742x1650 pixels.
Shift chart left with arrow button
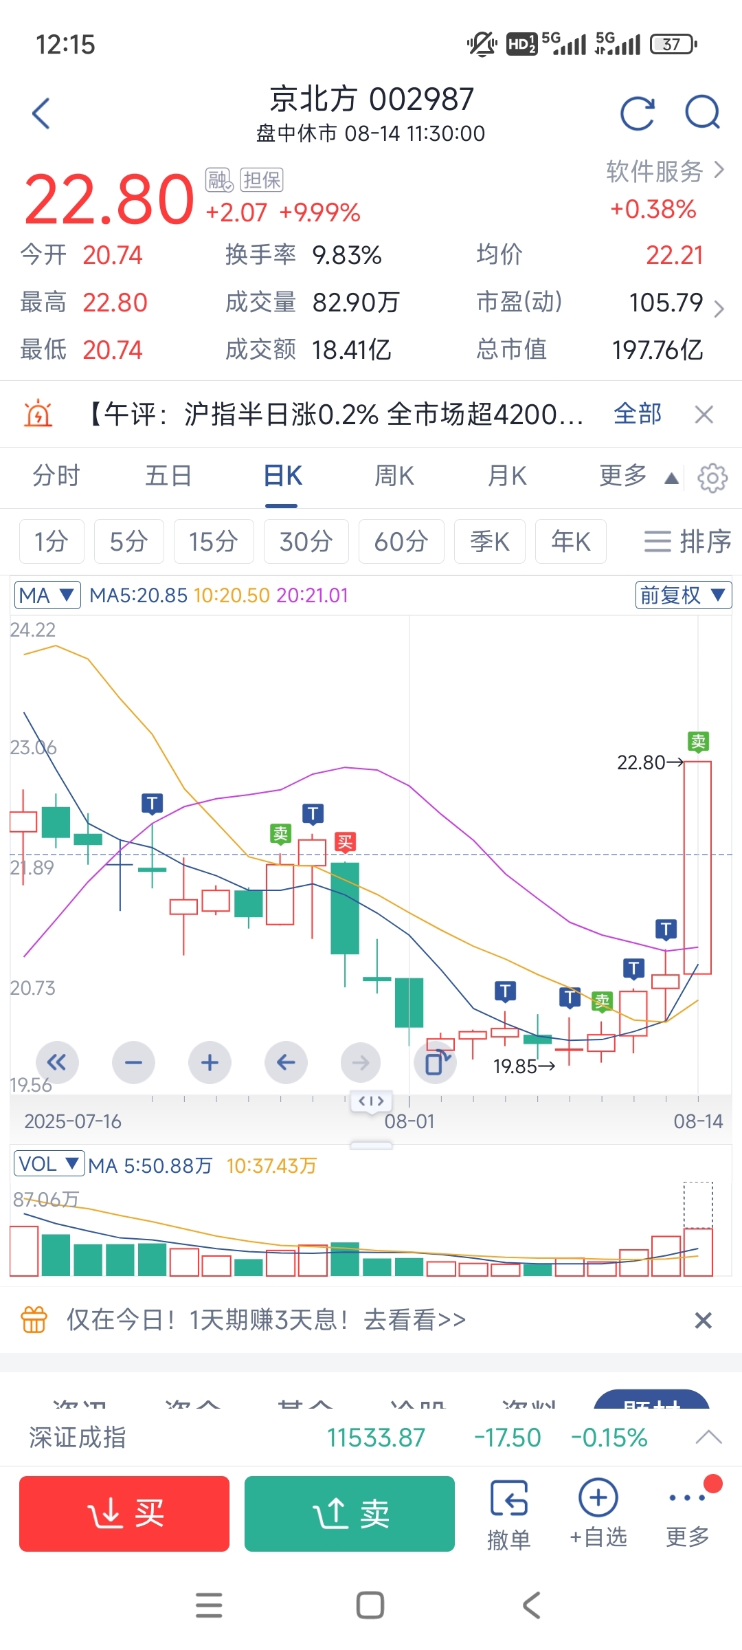[x=286, y=1063]
